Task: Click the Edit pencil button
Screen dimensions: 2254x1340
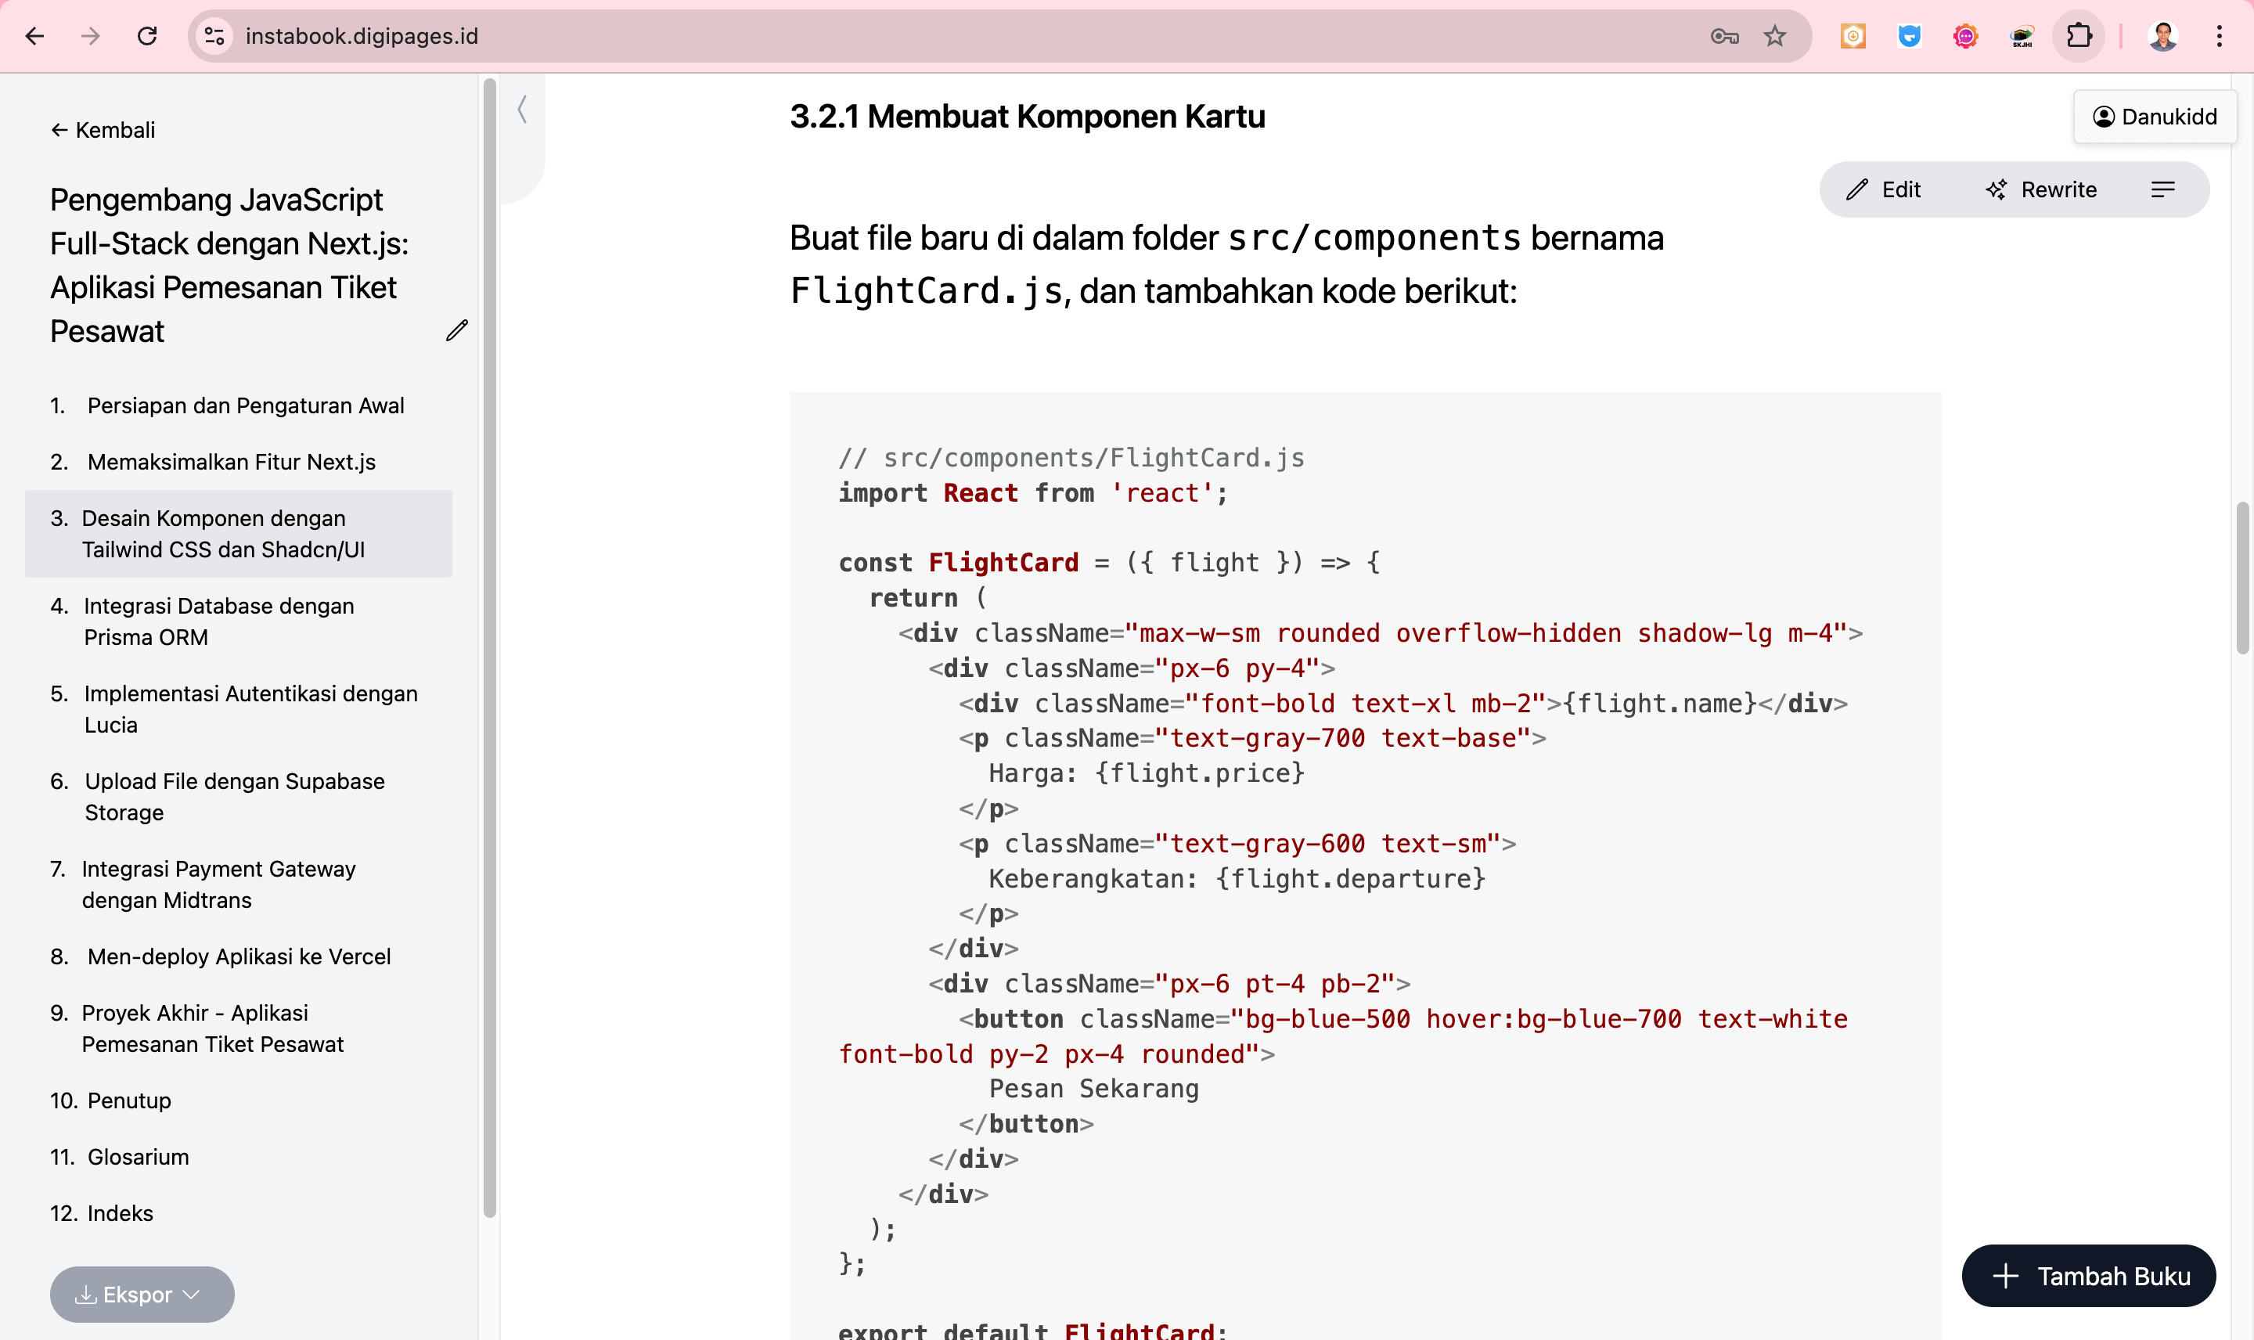Action: [x=1883, y=189]
